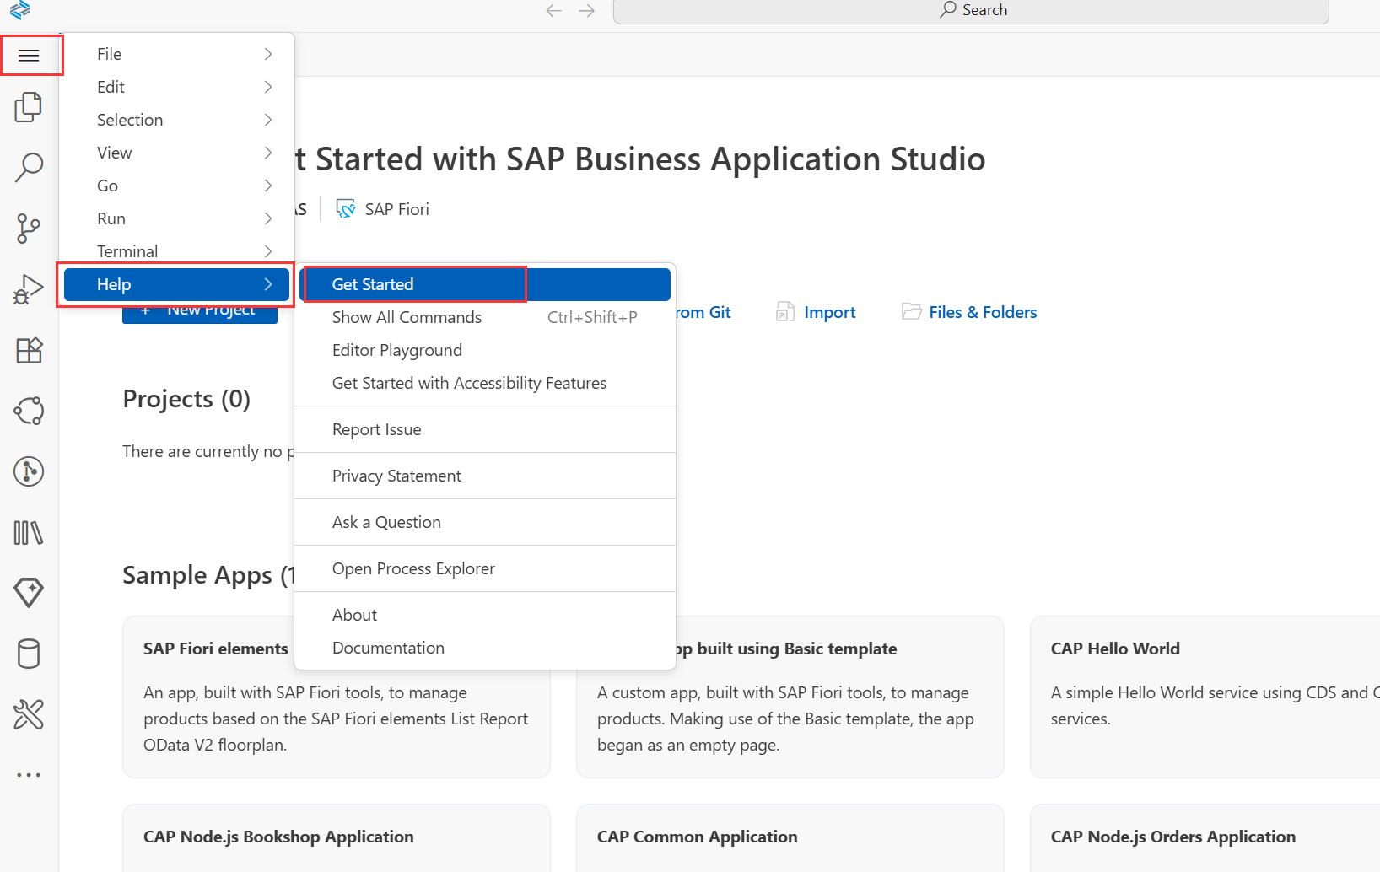This screenshot has width=1380, height=872.
Task: Open the Edit menu
Action: click(176, 87)
